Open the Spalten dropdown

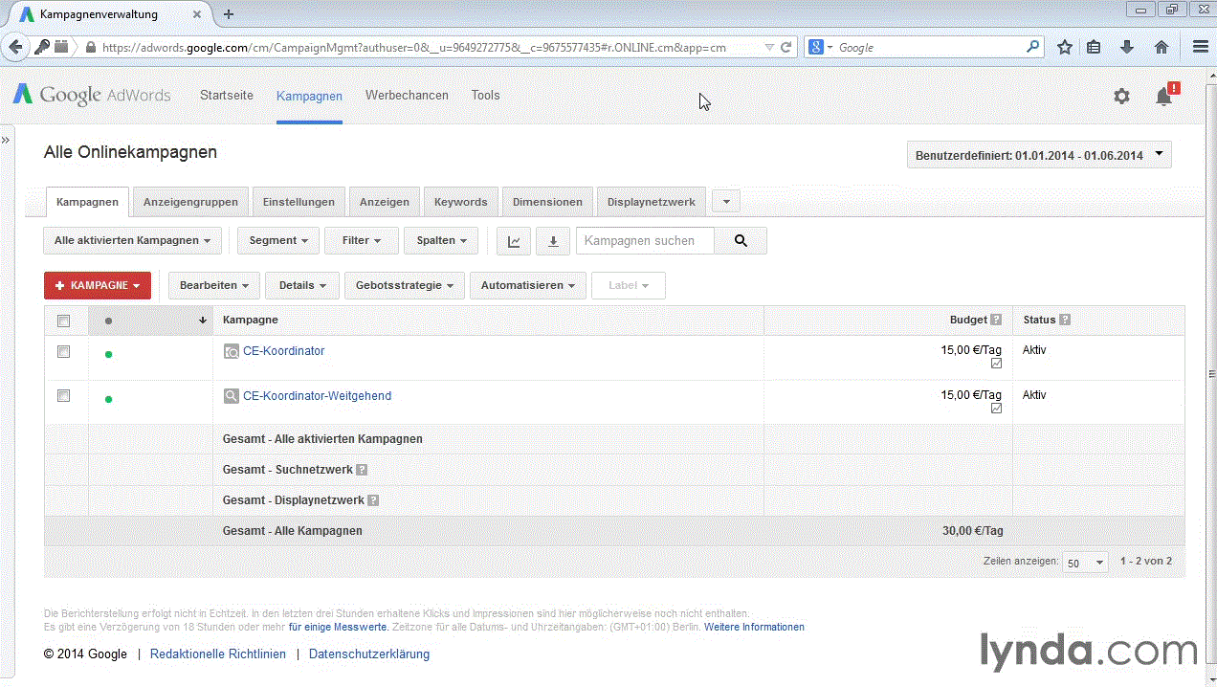441,241
